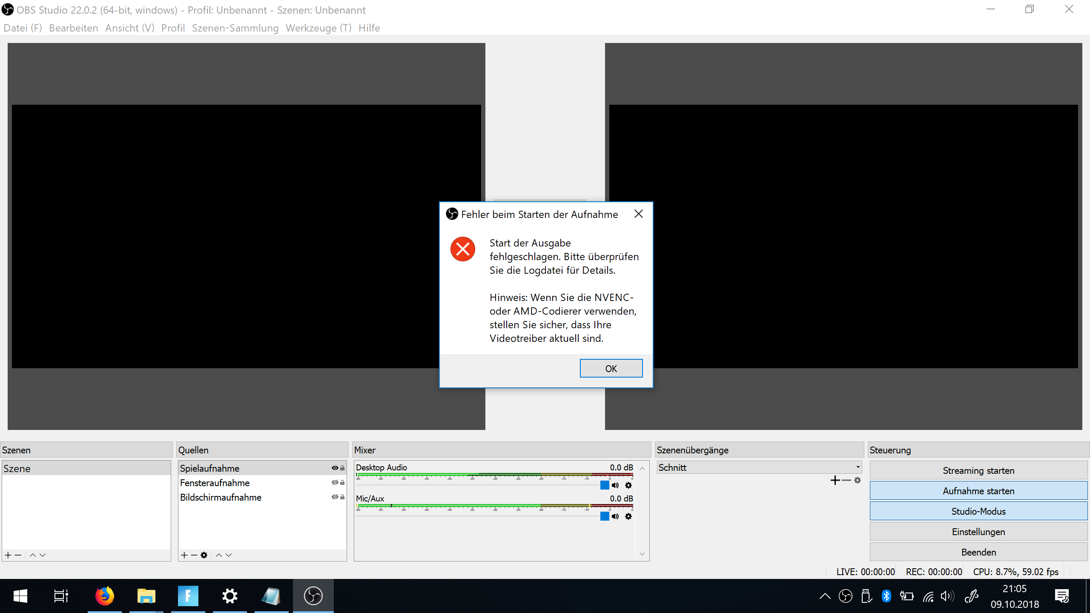Open the Datei menu
The image size is (1090, 613).
22,28
